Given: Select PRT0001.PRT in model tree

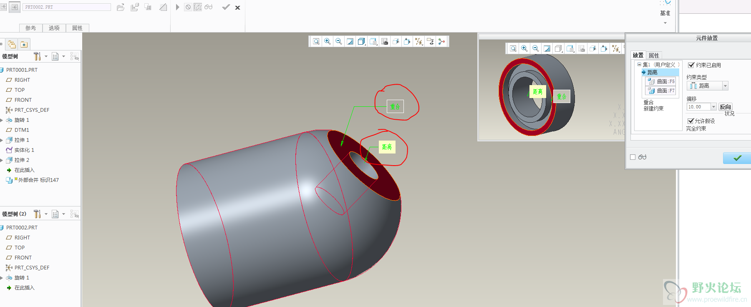Looking at the screenshot, I should [x=22, y=70].
